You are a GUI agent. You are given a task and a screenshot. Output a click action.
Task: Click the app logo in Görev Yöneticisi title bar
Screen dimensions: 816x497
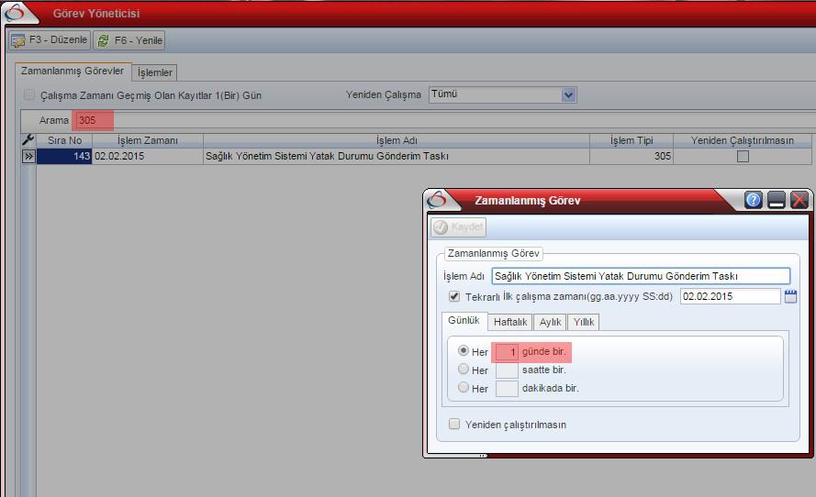coord(16,14)
